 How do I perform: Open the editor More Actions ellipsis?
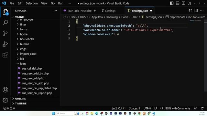coord(202,11)
